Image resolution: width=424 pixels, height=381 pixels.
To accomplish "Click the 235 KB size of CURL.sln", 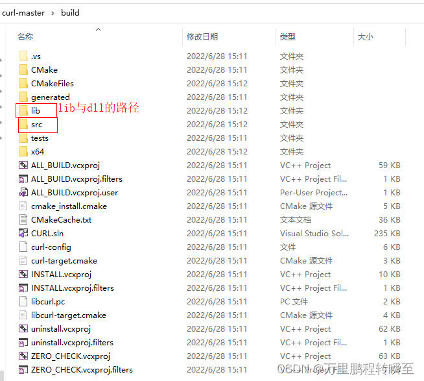I will point(387,233).
